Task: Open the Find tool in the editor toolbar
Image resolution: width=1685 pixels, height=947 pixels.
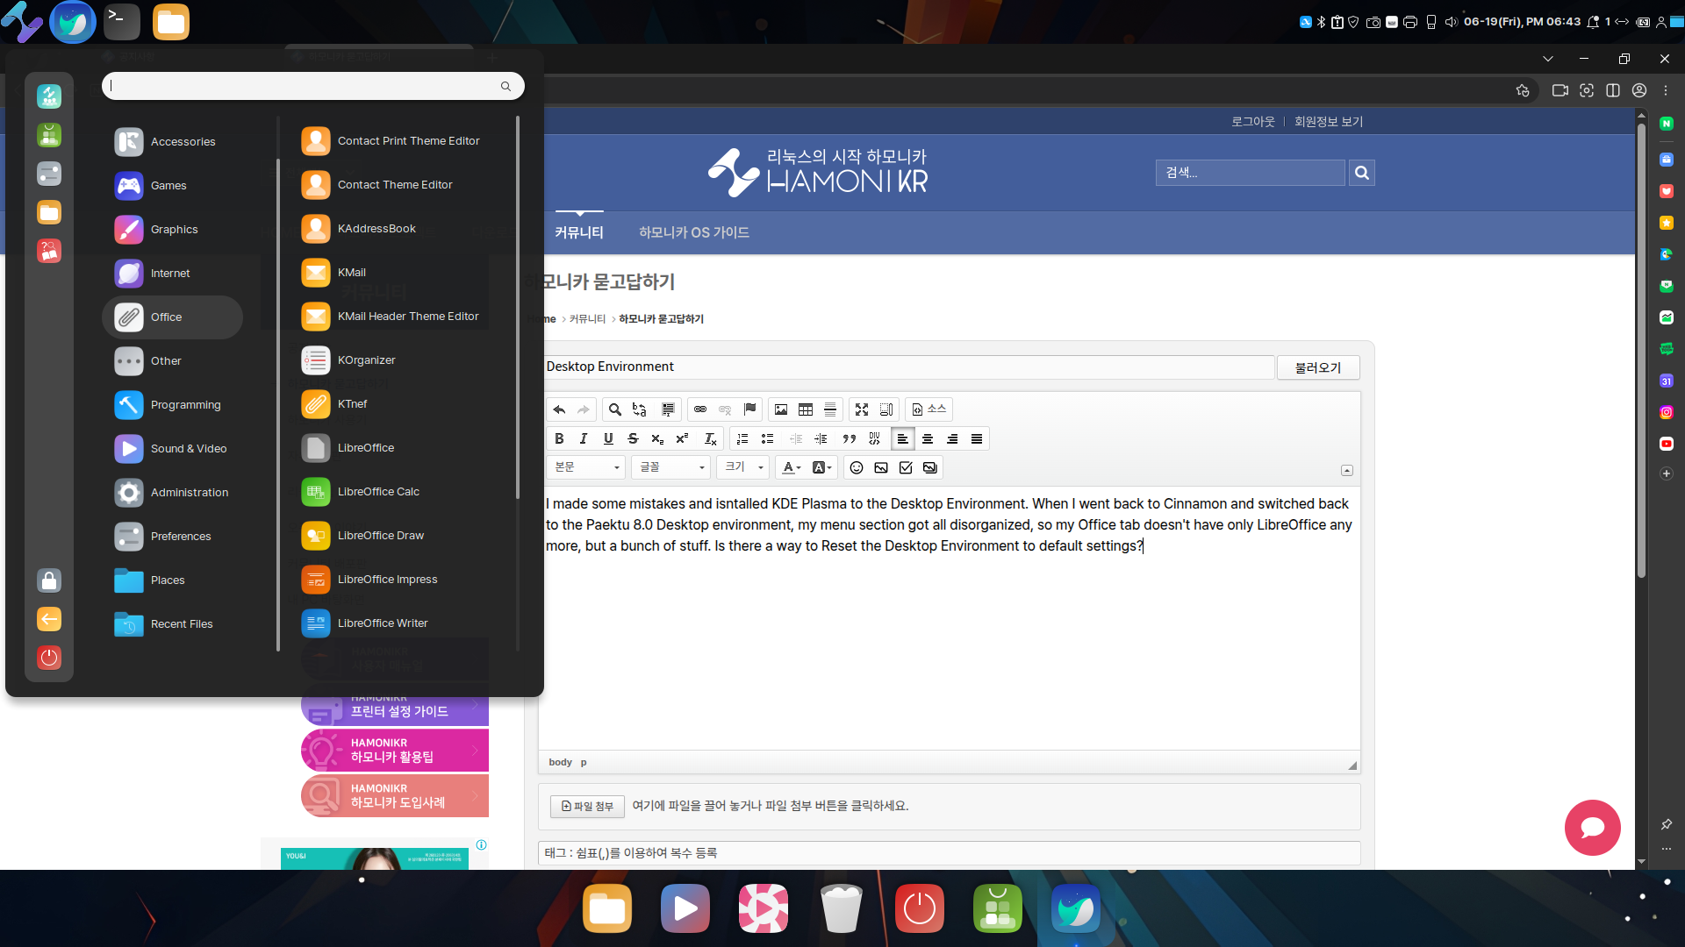Action: pos(615,409)
